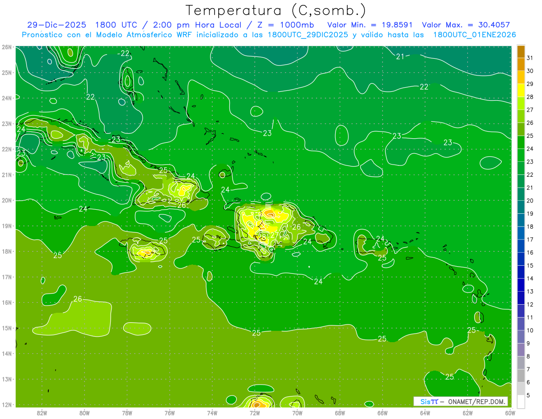Click the "17N" latitude axis label
542x419 pixels.
coord(7,277)
